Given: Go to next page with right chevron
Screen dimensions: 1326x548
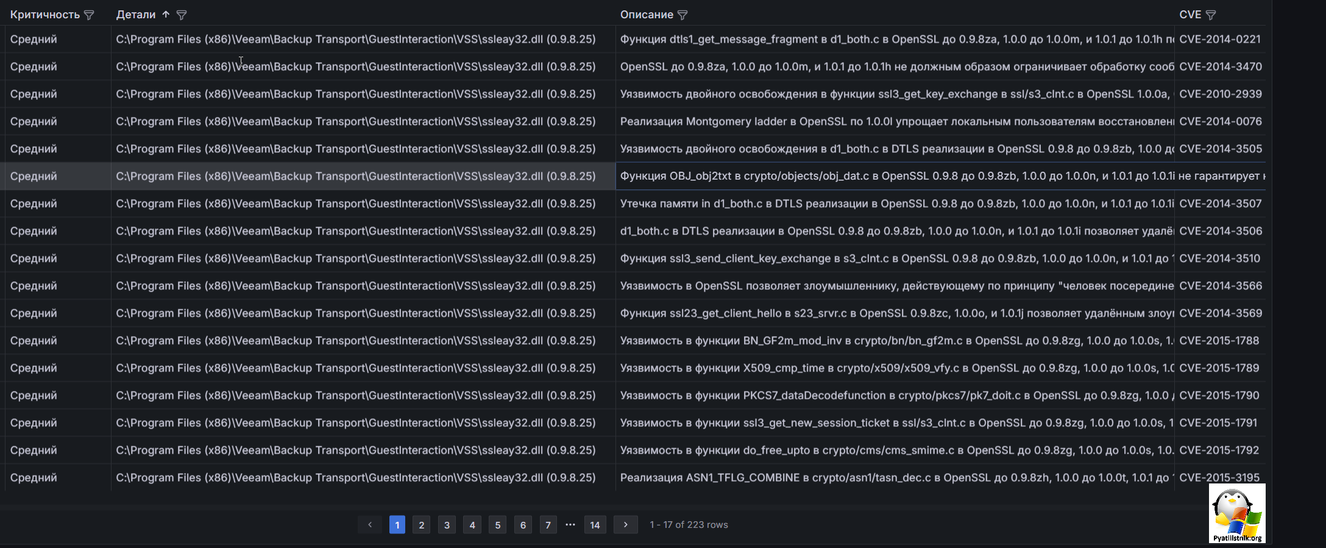Looking at the screenshot, I should [x=625, y=525].
